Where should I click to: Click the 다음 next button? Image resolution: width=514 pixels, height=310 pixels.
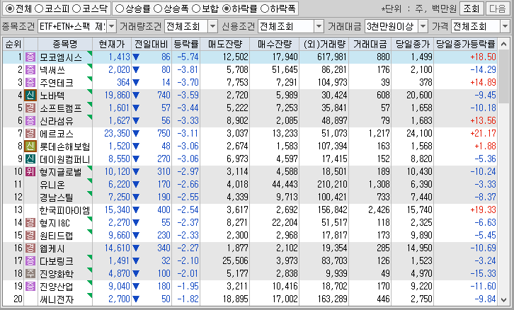tap(497, 8)
